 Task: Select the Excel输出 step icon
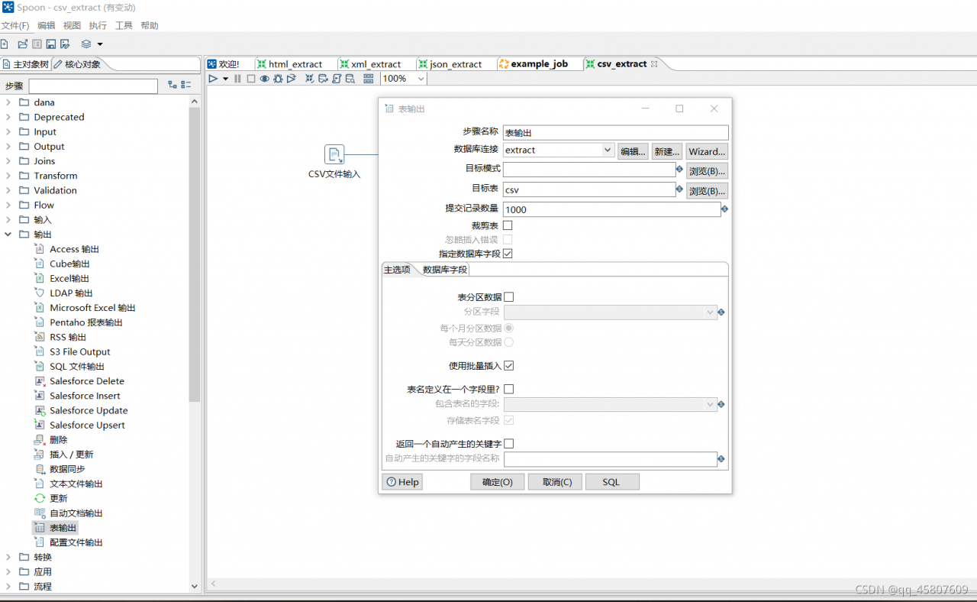pos(40,278)
